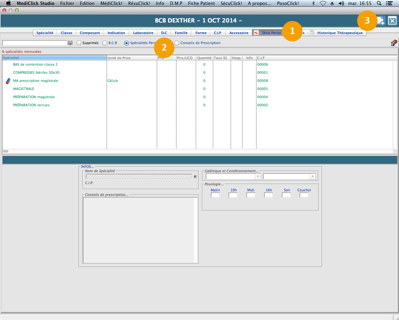Click the small icon beside Nom de Spécialité field

click(195, 176)
